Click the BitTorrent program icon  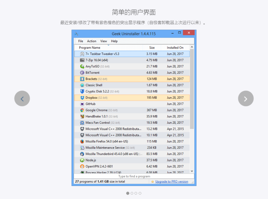click(x=82, y=73)
